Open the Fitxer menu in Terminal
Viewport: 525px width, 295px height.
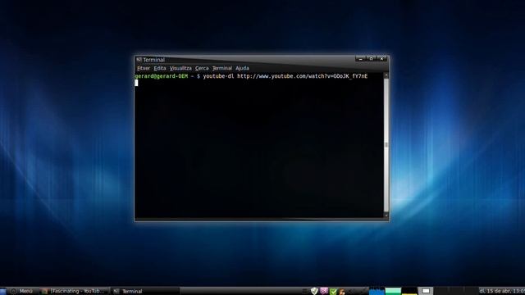point(144,68)
